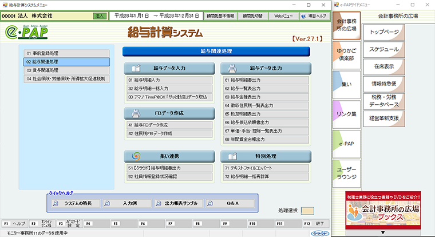
Task: Select 03 賞与関連処理 menu
Action: [66, 70]
